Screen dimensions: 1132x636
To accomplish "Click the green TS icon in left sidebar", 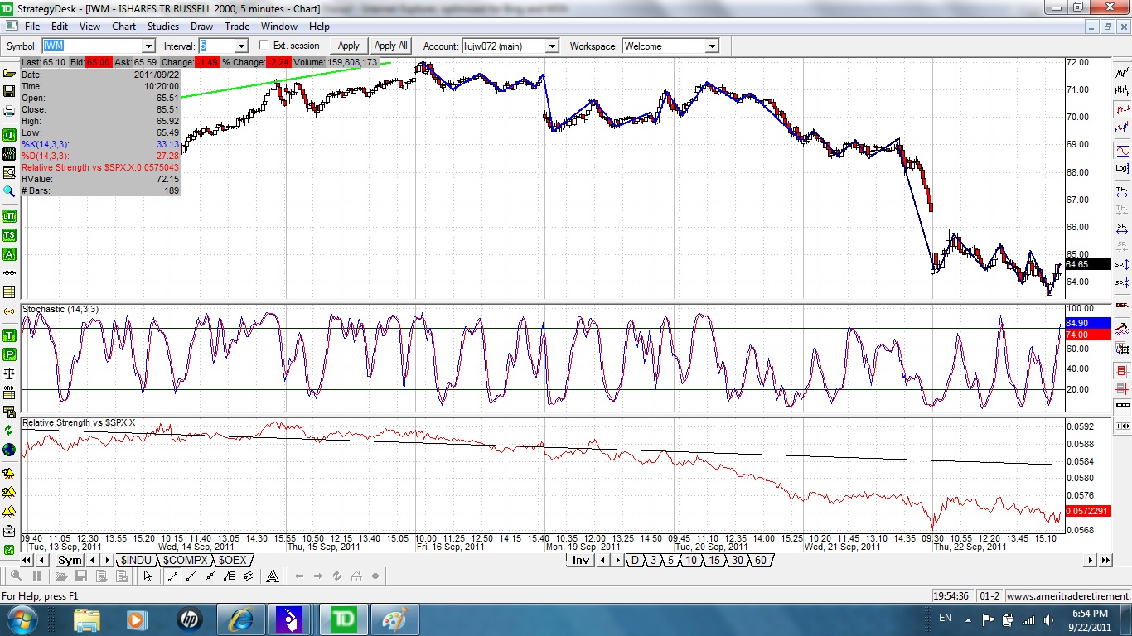I will [x=9, y=235].
